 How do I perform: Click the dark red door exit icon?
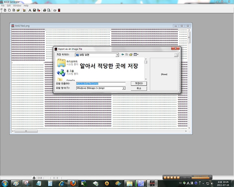59,10
